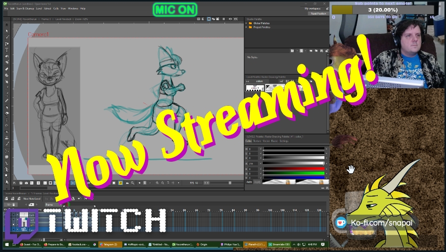Open the notification center in taskbar
Viewport: 446px width, 252px height.
click(x=323, y=244)
